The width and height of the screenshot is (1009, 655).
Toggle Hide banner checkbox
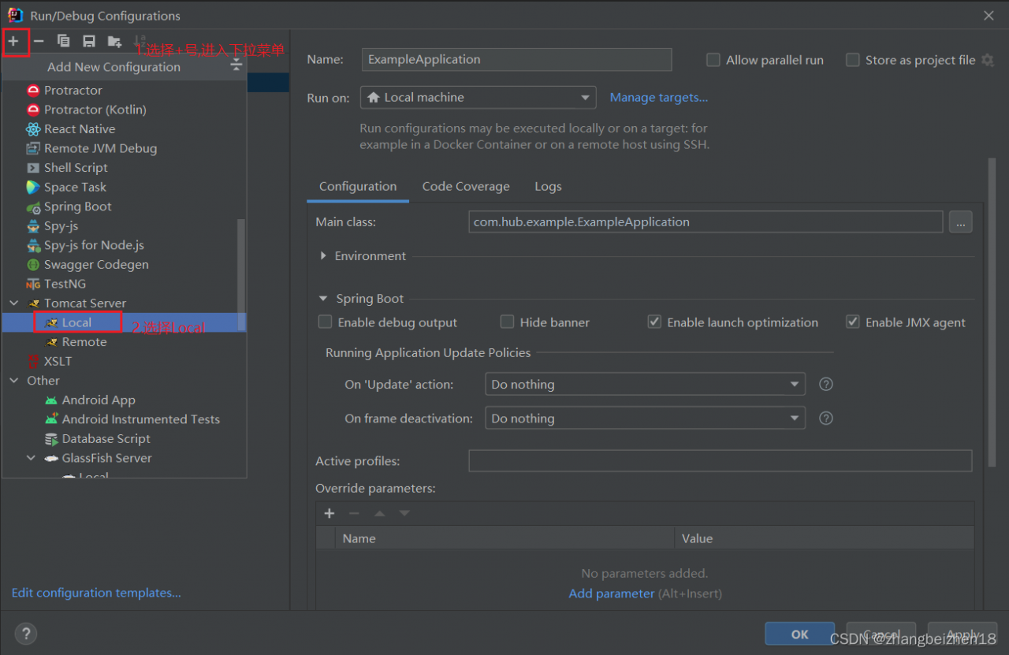tap(507, 322)
